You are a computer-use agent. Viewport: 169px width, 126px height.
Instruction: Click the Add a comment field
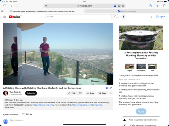(61, 120)
